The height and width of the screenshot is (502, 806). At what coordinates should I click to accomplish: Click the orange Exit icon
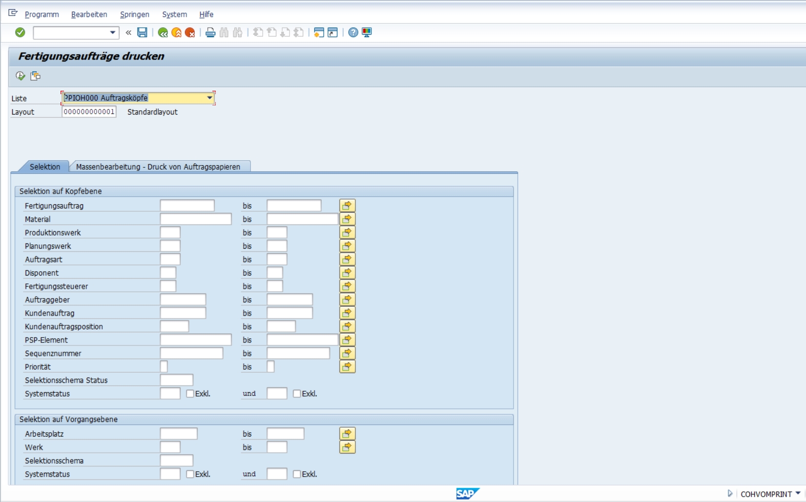(x=176, y=32)
